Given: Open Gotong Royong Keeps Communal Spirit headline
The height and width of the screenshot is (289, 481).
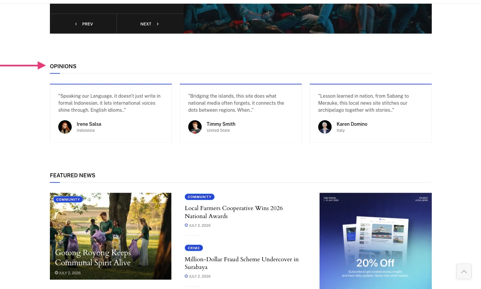Looking at the screenshot, I should pyautogui.click(x=93, y=258).
